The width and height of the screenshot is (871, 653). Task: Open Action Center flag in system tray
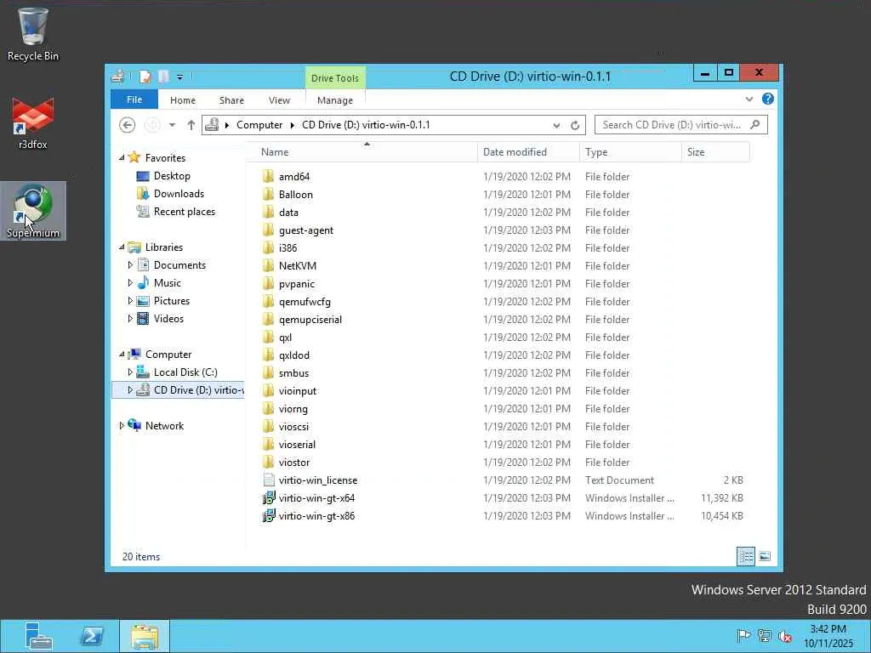tap(743, 636)
